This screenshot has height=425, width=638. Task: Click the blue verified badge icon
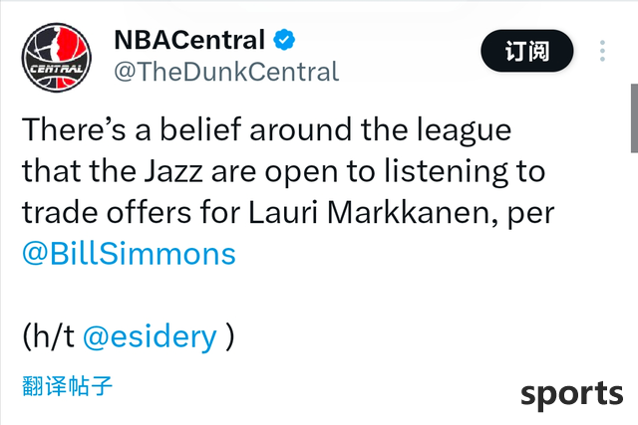click(x=284, y=40)
